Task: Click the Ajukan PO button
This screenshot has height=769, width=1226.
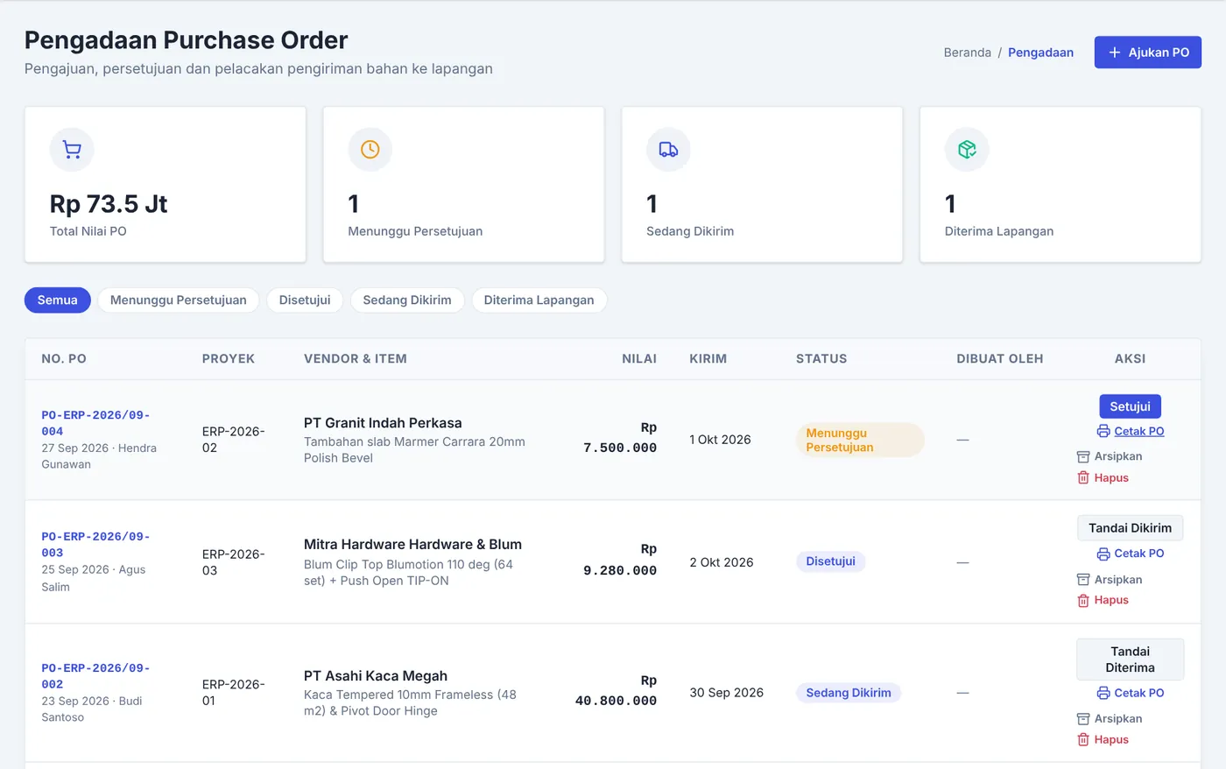Action: pyautogui.click(x=1147, y=53)
